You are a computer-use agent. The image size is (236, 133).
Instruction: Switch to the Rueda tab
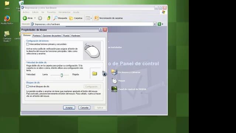tap(66, 35)
